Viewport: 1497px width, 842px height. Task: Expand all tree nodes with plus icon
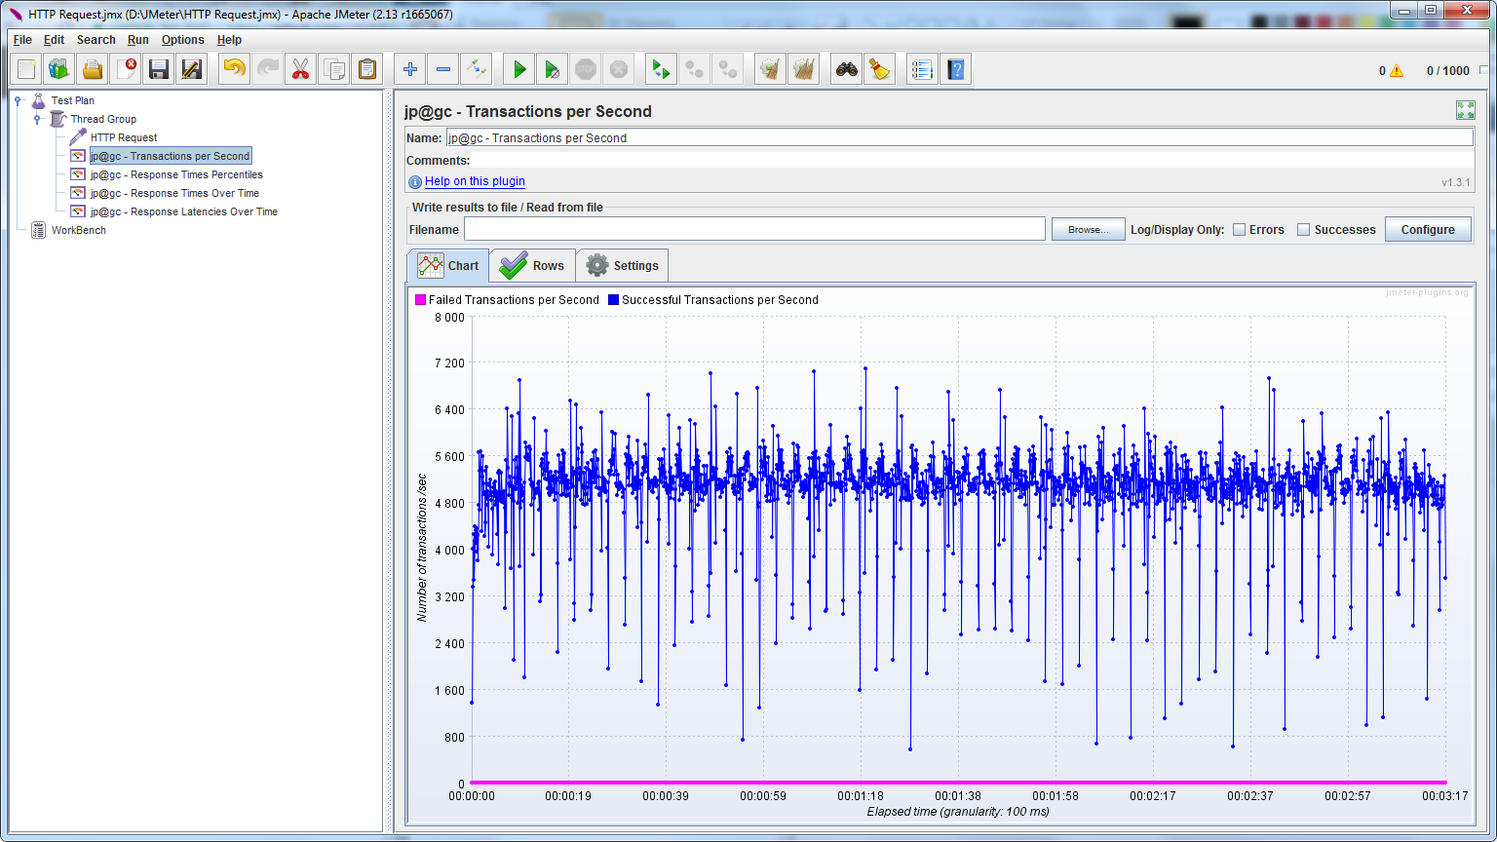410,69
